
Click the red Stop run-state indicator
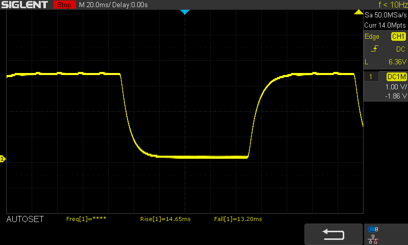65,5
